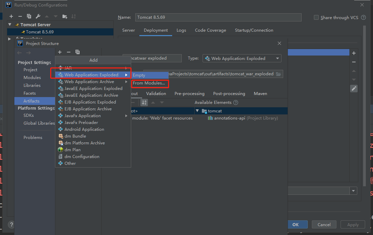Image resolution: width=373 pixels, height=235 pixels.
Task: Remove deployment artifact with minus button
Action: 354,62
